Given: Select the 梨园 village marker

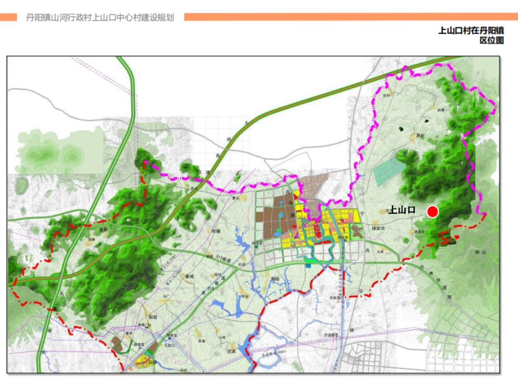Looking at the screenshot, I should coord(152,316).
